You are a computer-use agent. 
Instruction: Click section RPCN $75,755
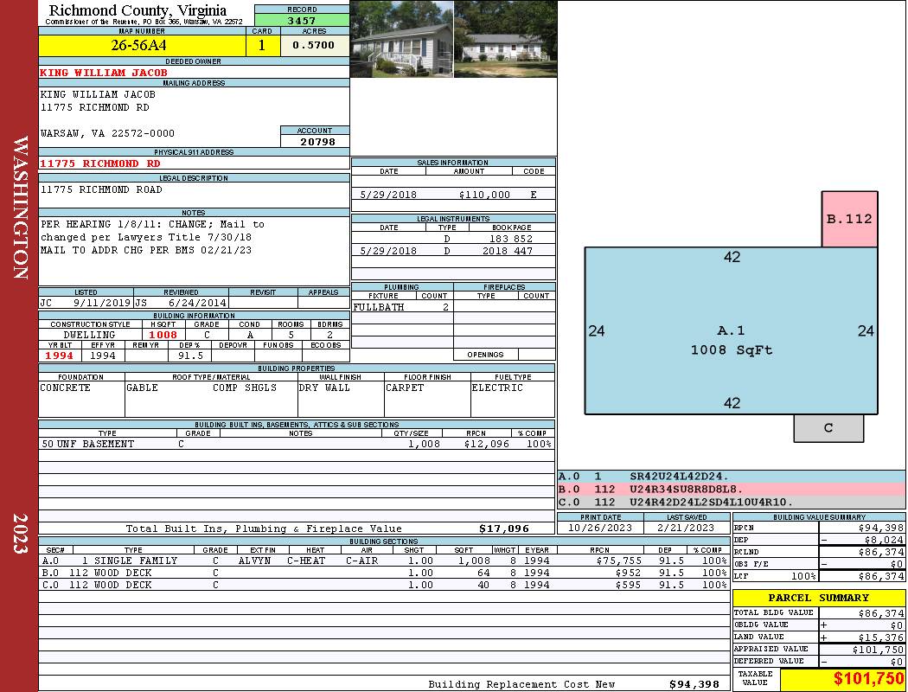click(618, 561)
